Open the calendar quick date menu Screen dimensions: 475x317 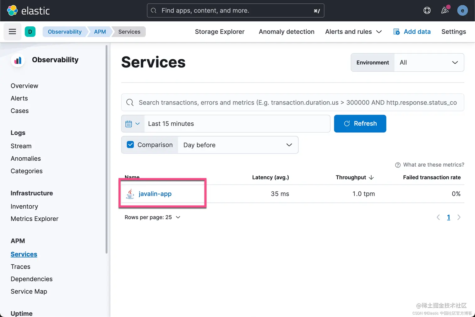(133, 124)
